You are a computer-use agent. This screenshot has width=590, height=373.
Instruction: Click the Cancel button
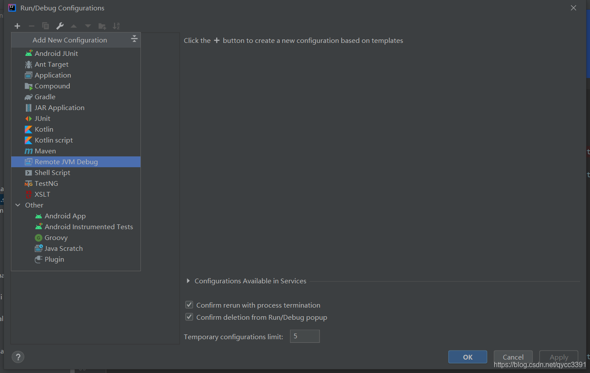(513, 357)
